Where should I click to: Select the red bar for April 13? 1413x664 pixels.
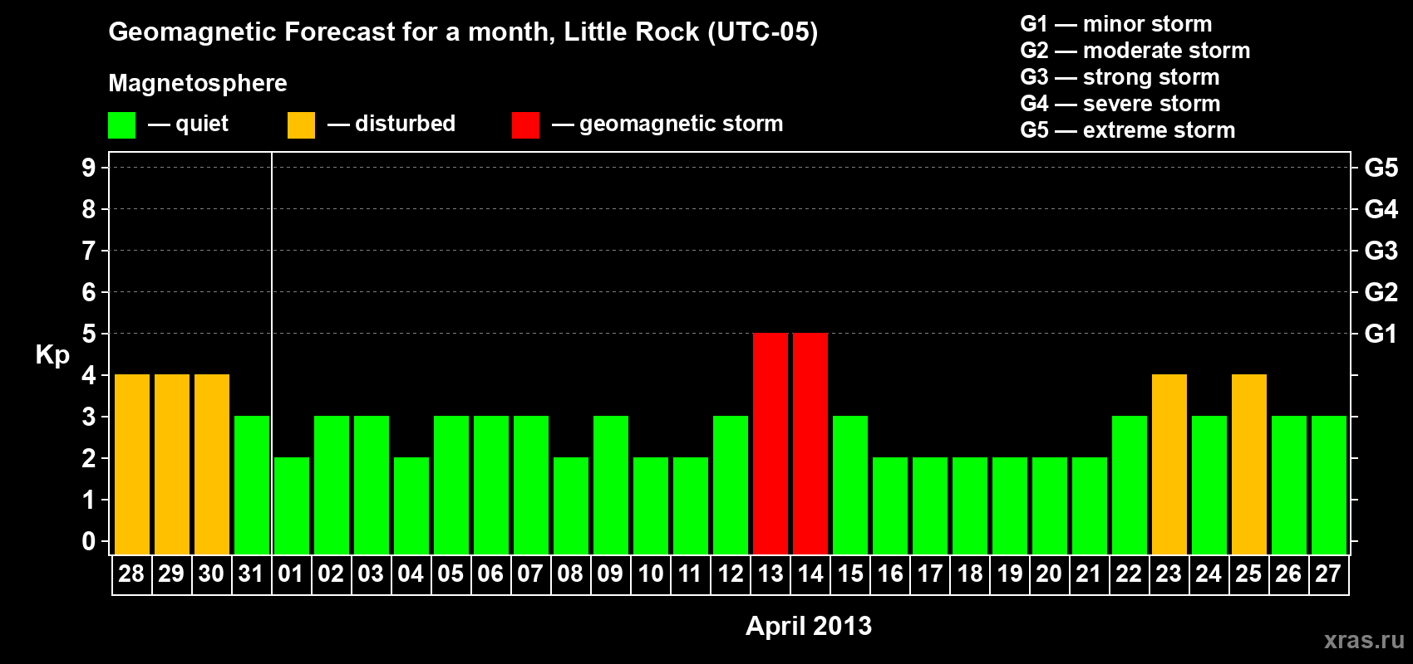click(x=771, y=443)
